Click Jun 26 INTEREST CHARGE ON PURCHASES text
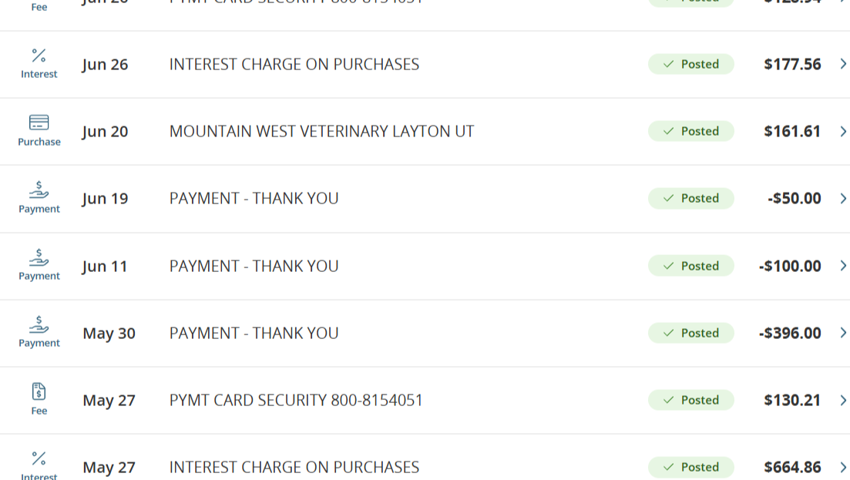 point(294,65)
